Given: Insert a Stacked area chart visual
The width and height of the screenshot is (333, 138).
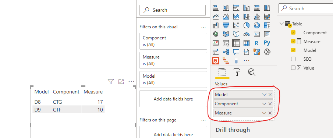Looking at the screenshot, I should (236, 17).
